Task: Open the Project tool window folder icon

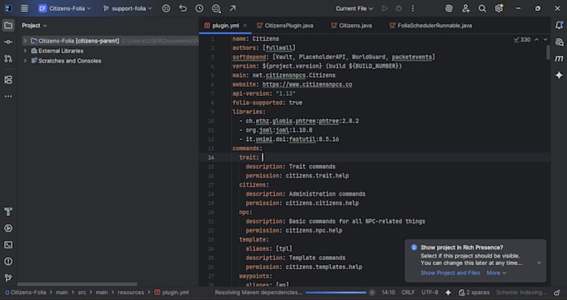Action: [8, 25]
